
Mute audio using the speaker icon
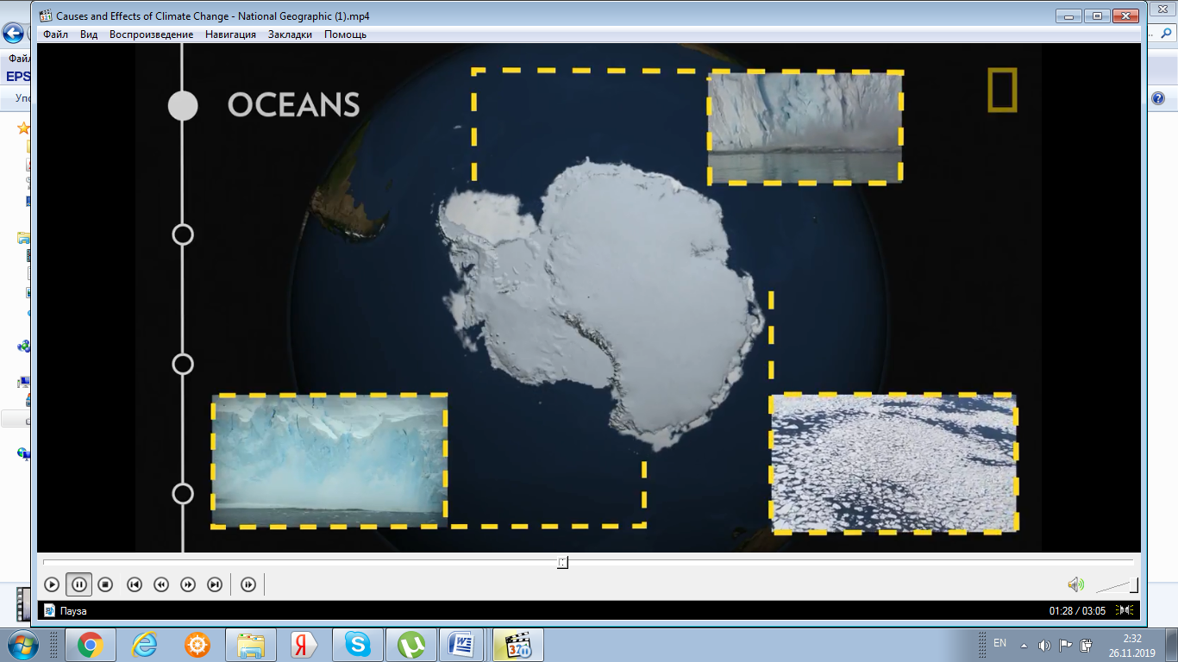(1075, 584)
